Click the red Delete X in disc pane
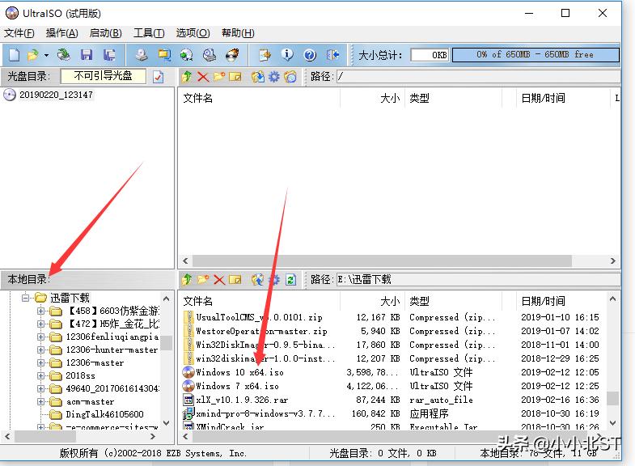Viewport: 635px width, 466px height. point(203,77)
